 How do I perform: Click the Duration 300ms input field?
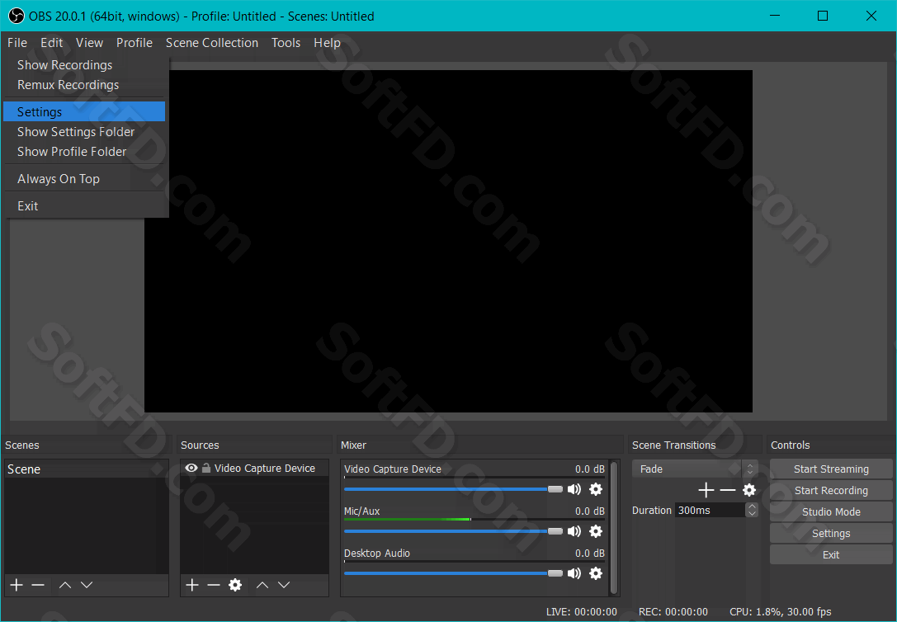pyautogui.click(x=711, y=510)
